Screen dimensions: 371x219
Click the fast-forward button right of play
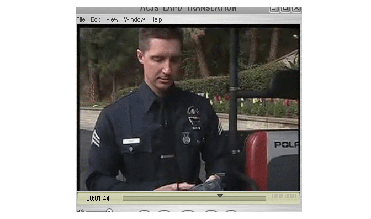click(x=211, y=211)
